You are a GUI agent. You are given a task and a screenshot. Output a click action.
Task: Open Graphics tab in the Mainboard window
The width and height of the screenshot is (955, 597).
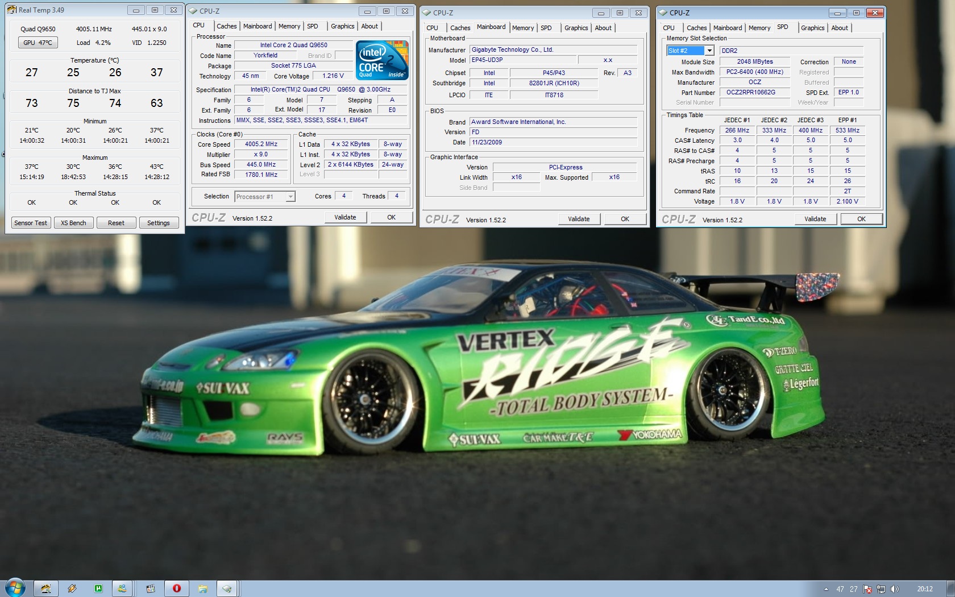576,28
